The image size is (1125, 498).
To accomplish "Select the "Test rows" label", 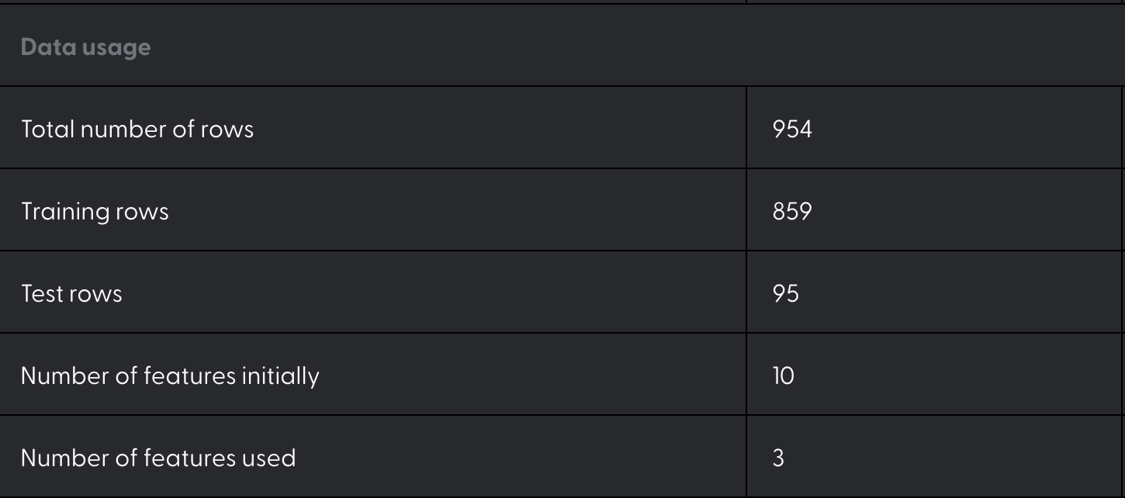I will coord(71,294).
